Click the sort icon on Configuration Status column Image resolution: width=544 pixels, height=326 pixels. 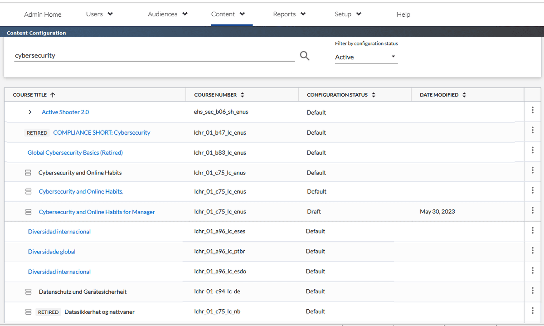point(373,94)
